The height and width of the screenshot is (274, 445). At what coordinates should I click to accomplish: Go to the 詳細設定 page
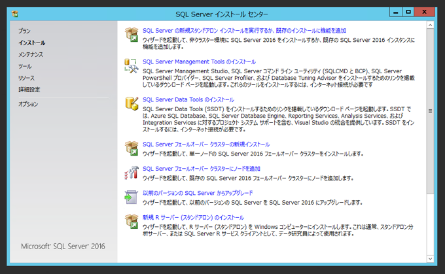coord(29,90)
